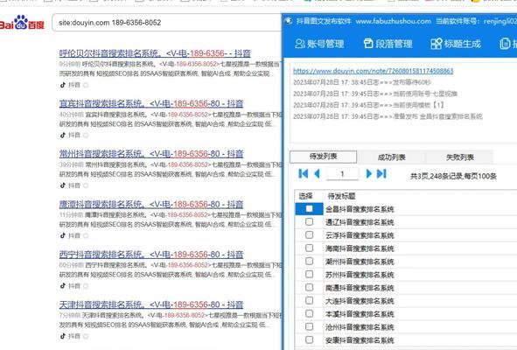Open the 天津抖音搜索排名系统 search result
The height and width of the screenshot is (350, 517).
[151, 304]
